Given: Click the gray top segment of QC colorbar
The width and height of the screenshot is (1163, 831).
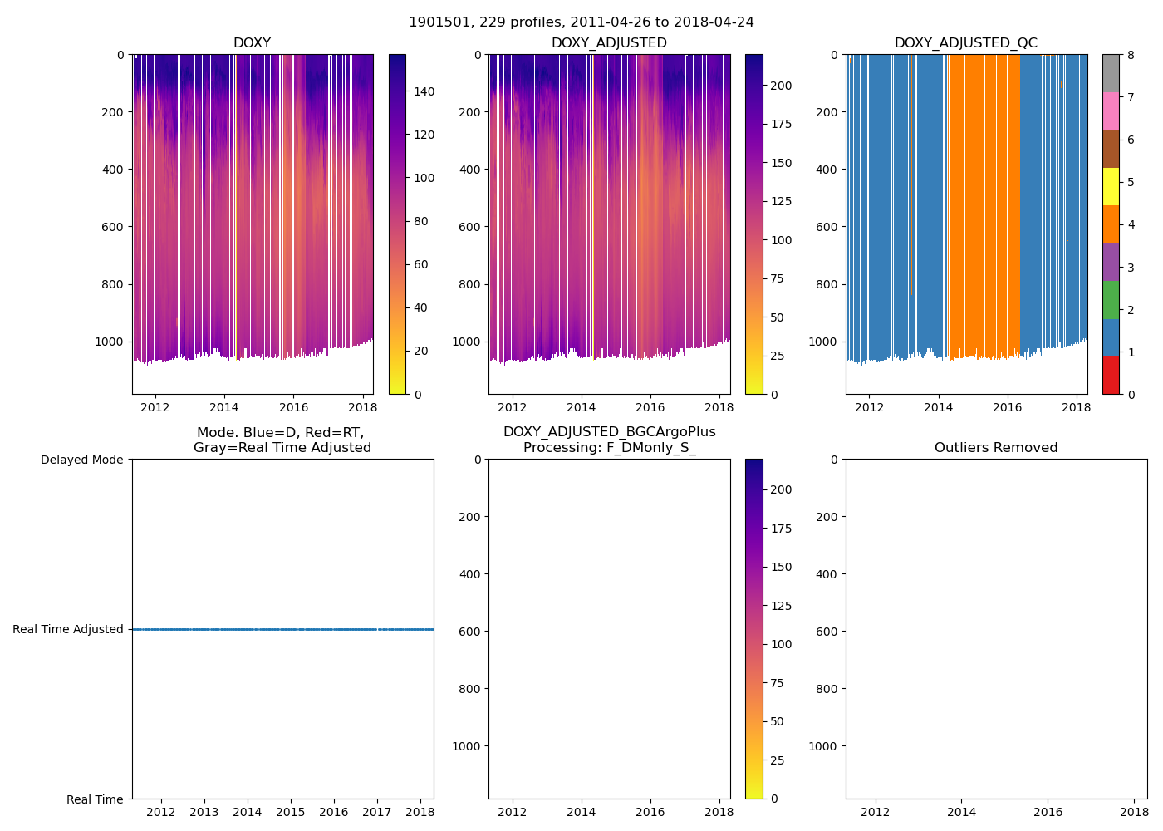Looking at the screenshot, I should tap(1111, 73).
